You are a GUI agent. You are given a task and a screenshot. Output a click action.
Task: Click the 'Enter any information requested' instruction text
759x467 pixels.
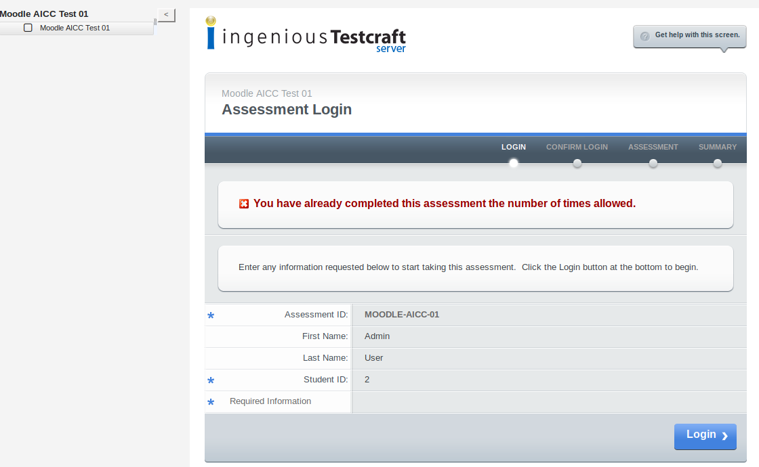pos(468,267)
